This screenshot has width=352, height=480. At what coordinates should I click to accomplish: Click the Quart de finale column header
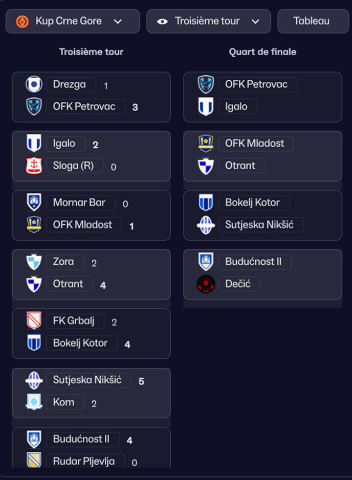click(262, 52)
